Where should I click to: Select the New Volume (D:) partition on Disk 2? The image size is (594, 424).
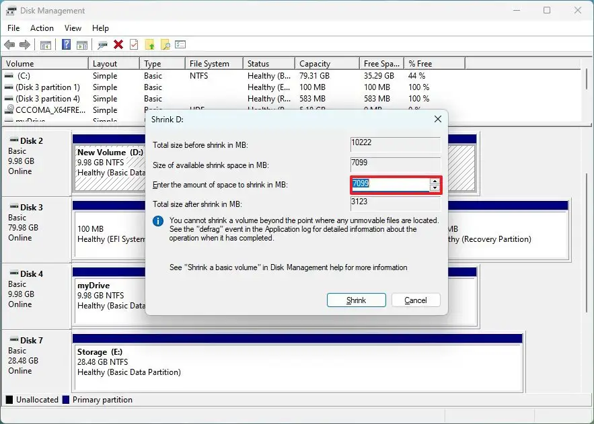(109, 161)
